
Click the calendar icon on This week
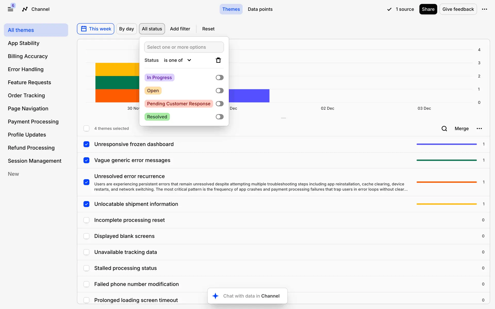click(84, 29)
